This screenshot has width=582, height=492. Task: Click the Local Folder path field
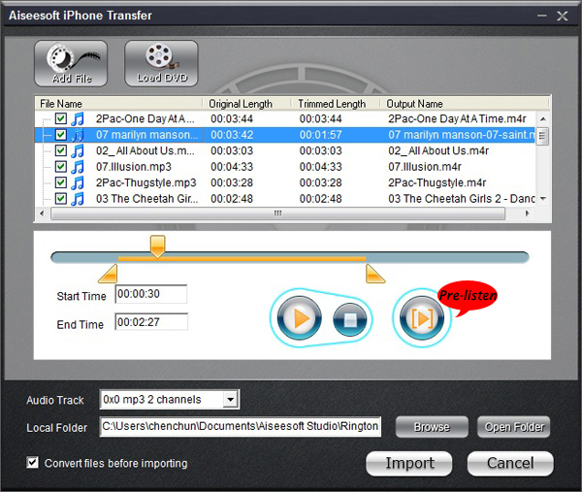click(x=241, y=427)
